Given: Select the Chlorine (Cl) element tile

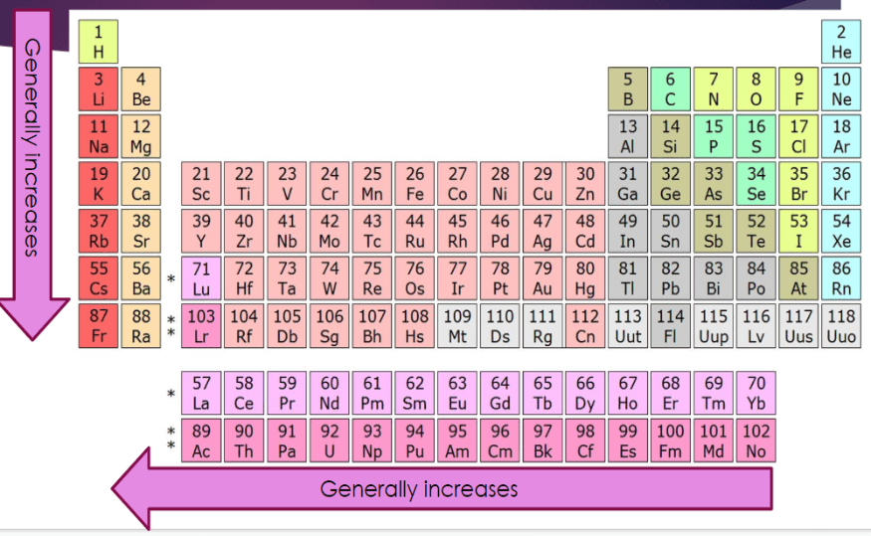Looking at the screenshot, I should [x=799, y=136].
